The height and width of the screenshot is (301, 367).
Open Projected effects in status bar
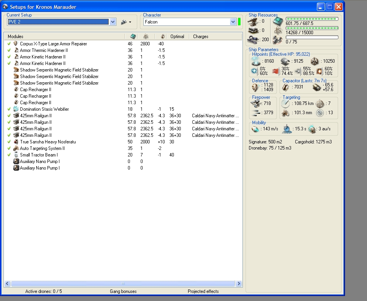203,291
